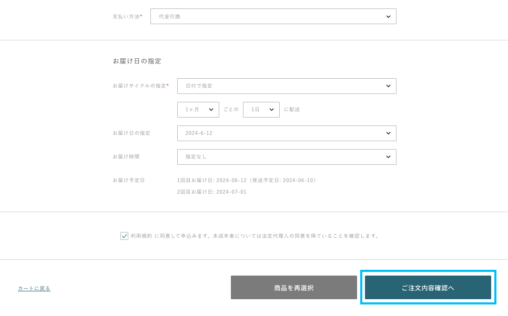
Task: Click the 2回目お届け日 2024-07-01 text
Action: click(211, 192)
